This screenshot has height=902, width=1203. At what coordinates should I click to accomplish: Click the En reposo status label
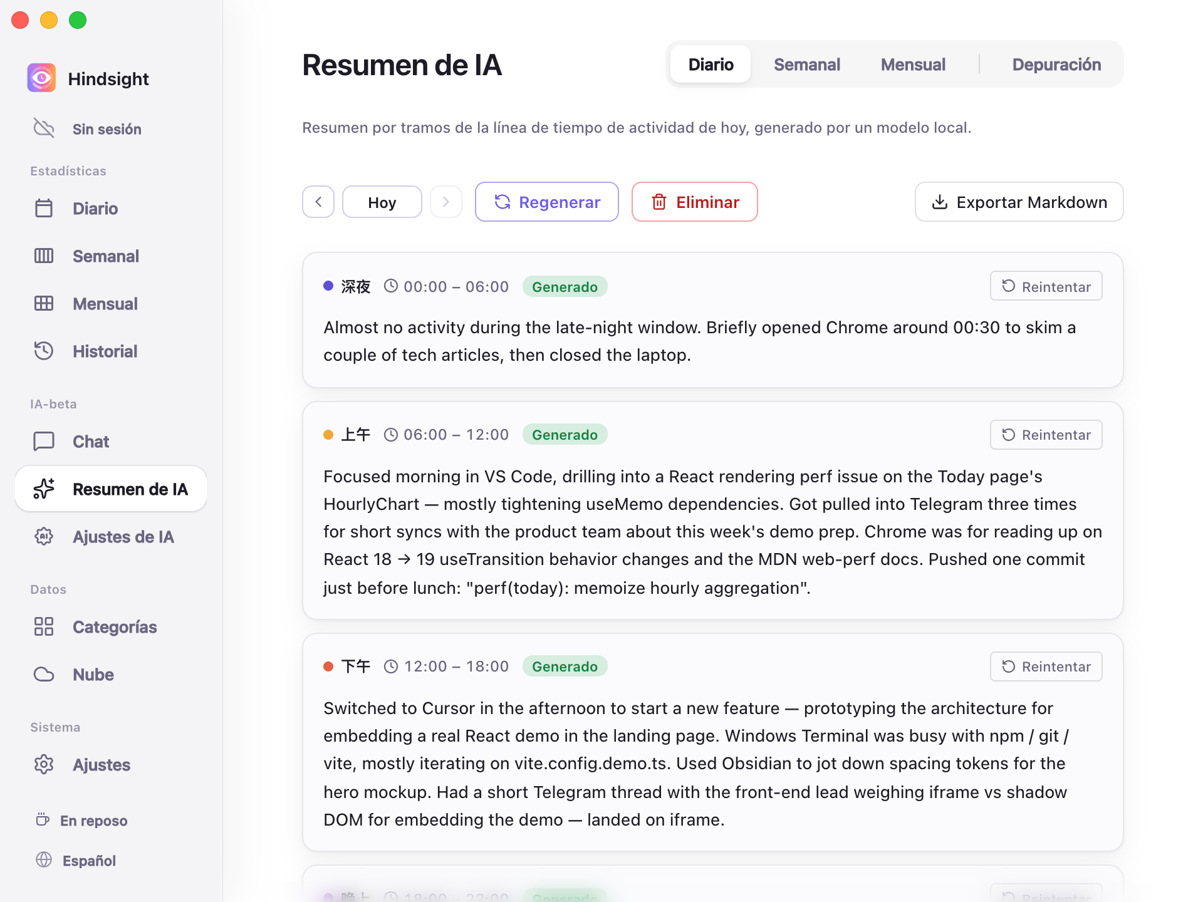coord(93,821)
